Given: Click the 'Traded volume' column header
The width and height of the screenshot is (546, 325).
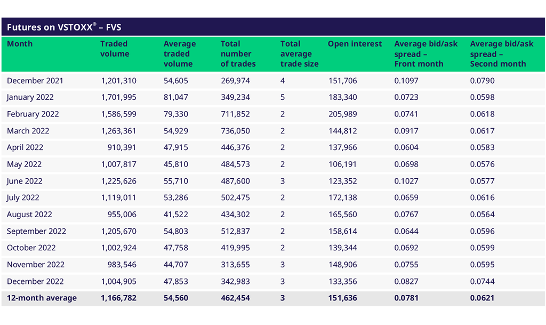Looking at the screenshot, I should point(115,49).
